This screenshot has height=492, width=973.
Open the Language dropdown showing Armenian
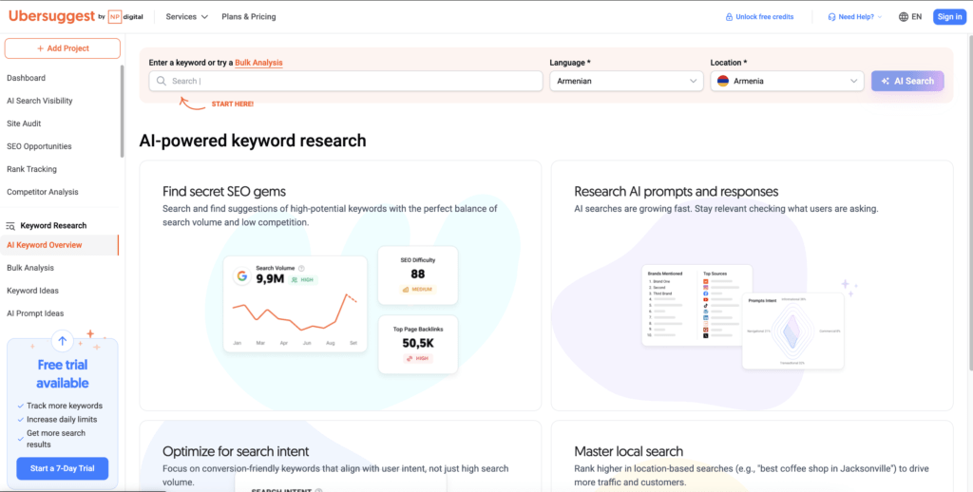coord(627,82)
